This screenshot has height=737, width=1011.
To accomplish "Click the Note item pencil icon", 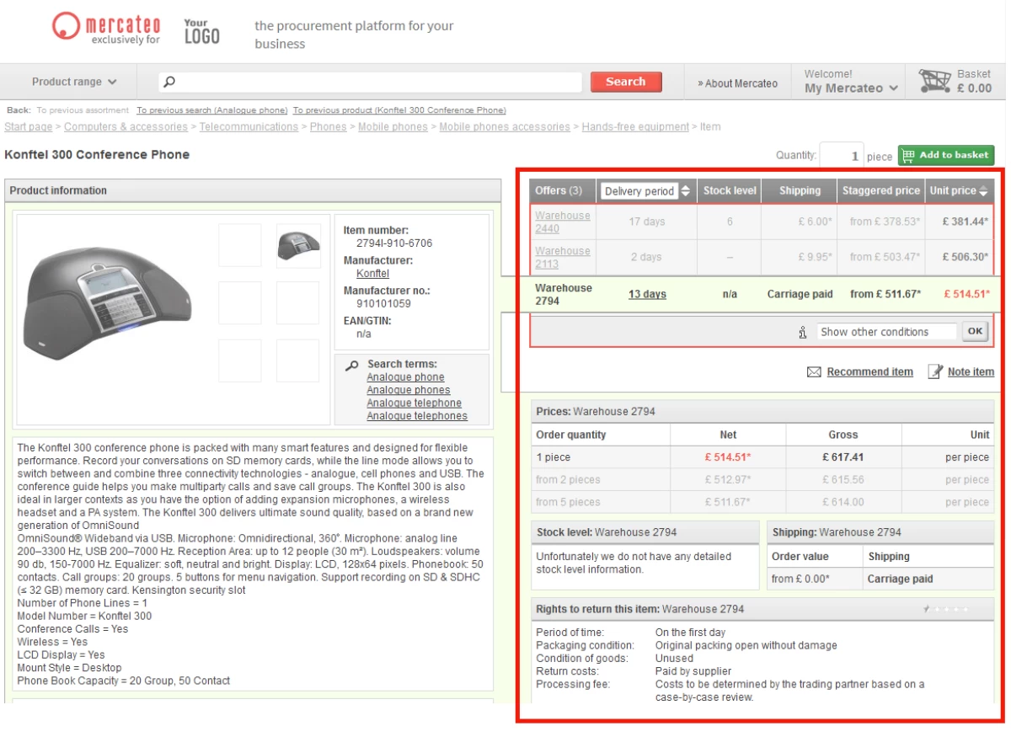I will pyautogui.click(x=935, y=371).
